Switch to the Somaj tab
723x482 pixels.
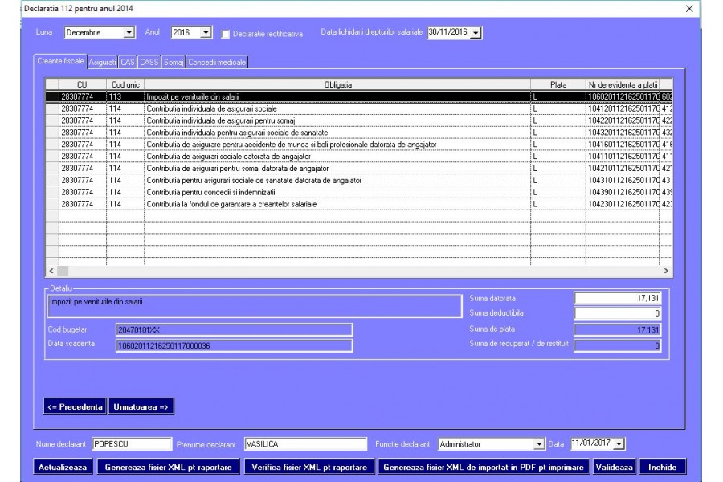174,63
